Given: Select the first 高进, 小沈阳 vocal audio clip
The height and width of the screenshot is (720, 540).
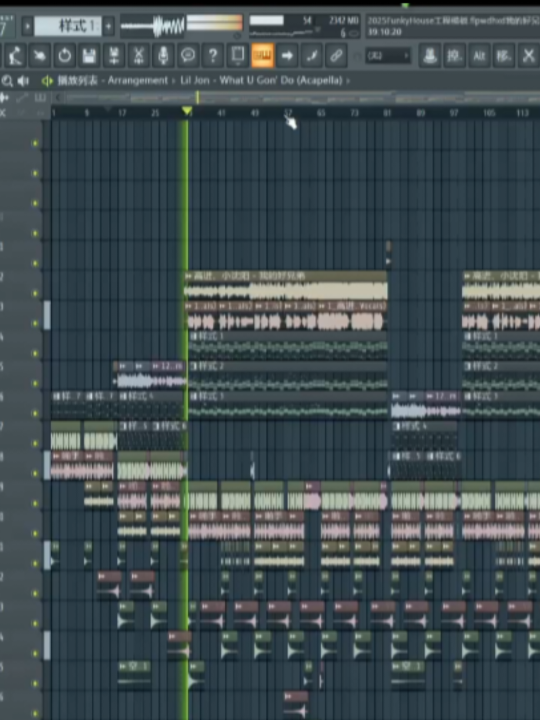Looking at the screenshot, I should (286, 285).
